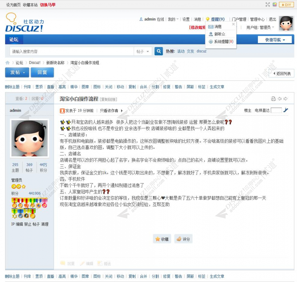The height and width of the screenshot is (282, 297).
Task: Open 系统提醒(9) in reminder dropdown
Action: [224, 41]
